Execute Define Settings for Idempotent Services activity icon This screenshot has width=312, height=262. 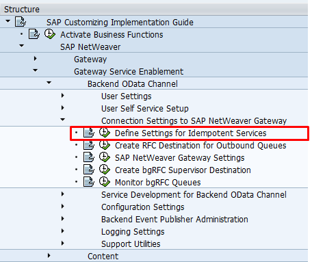105,133
